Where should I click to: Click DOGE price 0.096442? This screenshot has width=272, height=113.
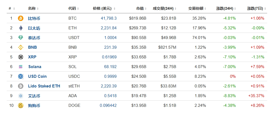(x=108, y=105)
